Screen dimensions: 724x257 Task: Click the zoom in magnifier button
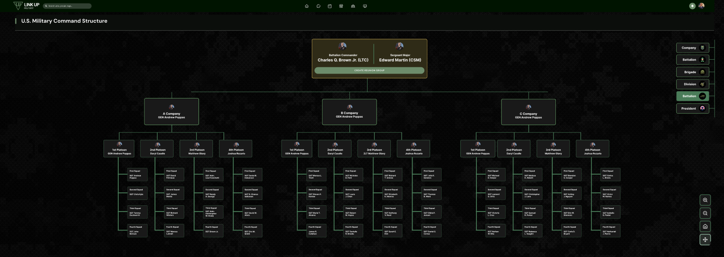tap(705, 200)
